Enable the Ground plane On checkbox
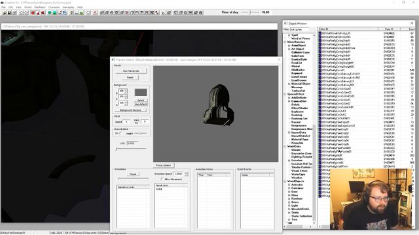419x235 pixels. click(120, 133)
